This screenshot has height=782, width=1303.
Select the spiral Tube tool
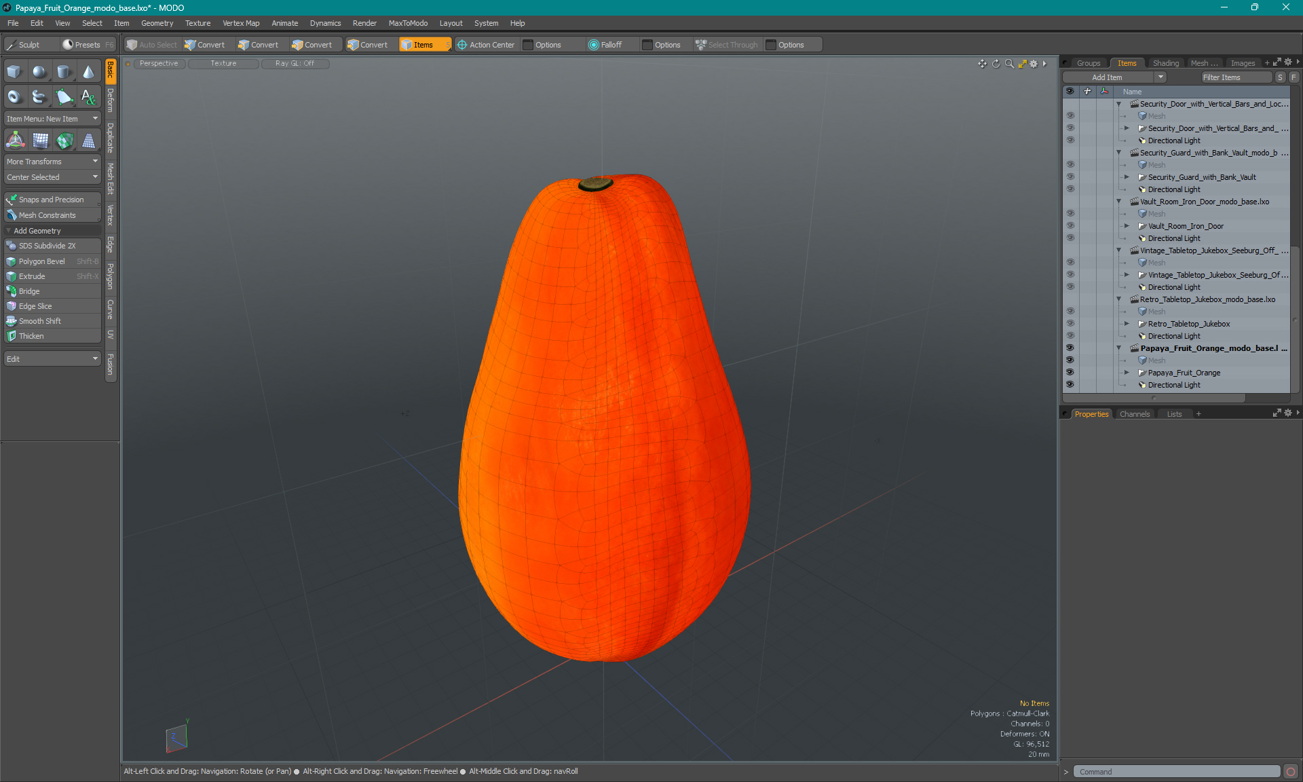(39, 97)
